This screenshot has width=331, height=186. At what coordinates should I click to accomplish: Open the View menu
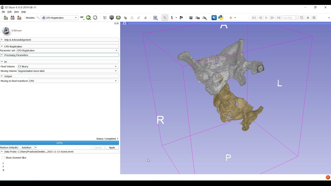[16, 12]
